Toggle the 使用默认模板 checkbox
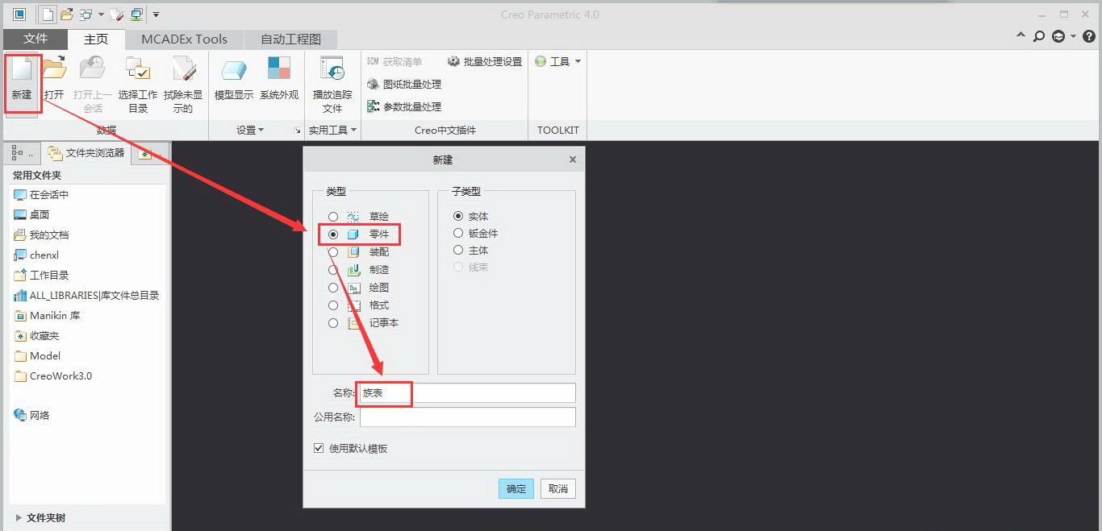This screenshot has height=531, width=1102. point(319,448)
